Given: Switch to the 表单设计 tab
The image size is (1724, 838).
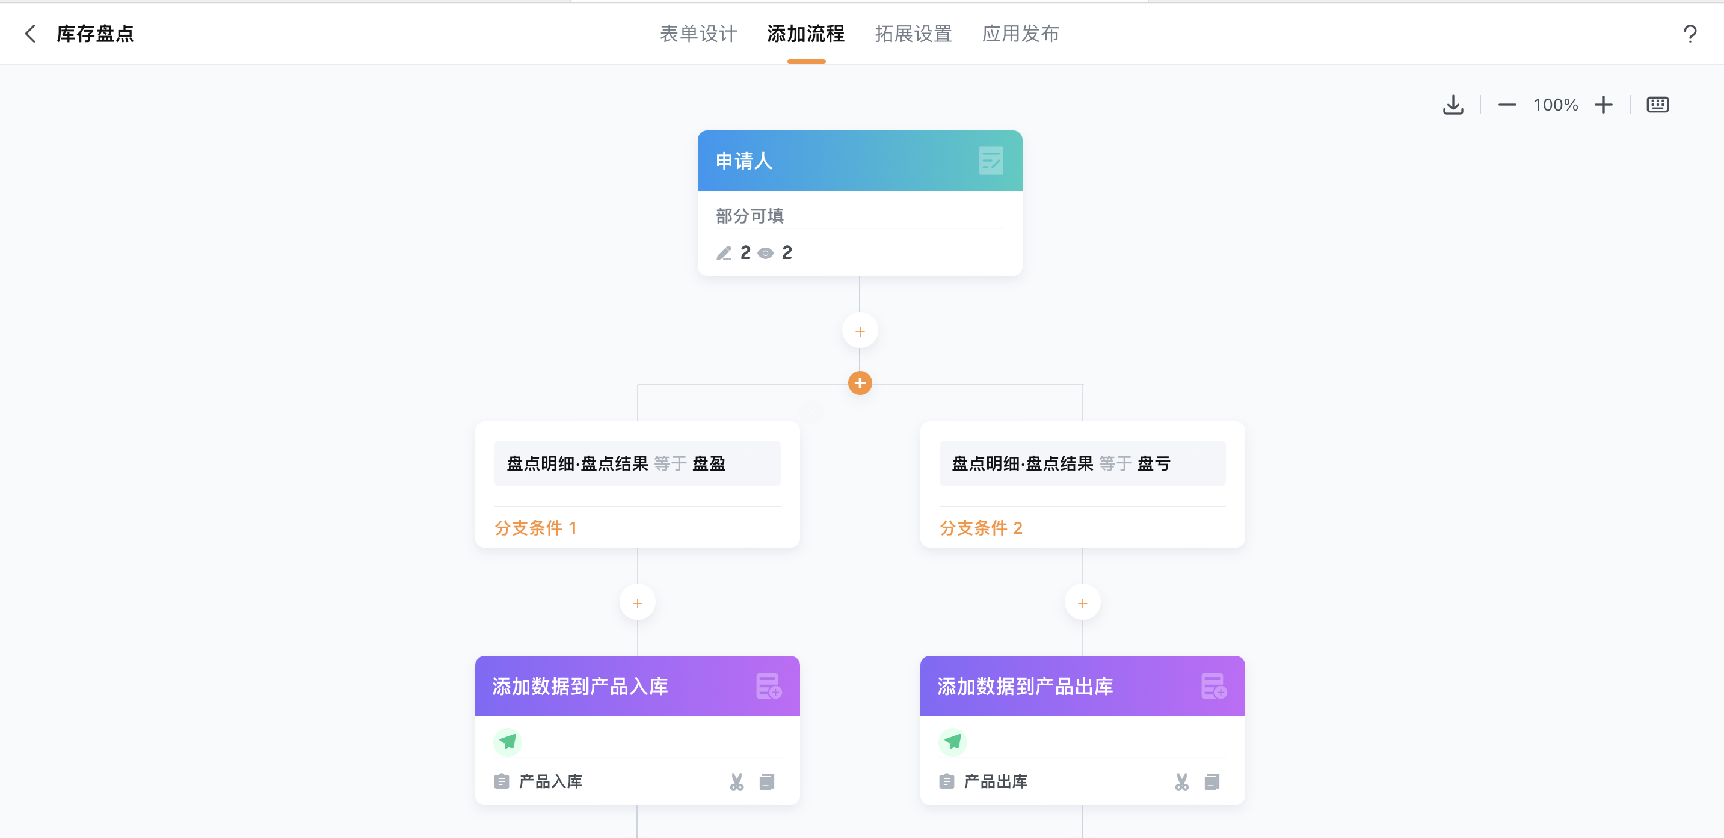Looking at the screenshot, I should tap(698, 34).
